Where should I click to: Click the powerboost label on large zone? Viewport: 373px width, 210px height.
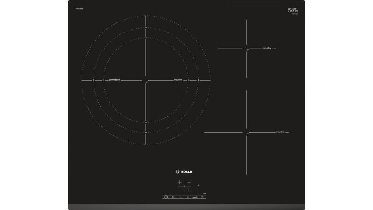pyautogui.click(x=115, y=80)
